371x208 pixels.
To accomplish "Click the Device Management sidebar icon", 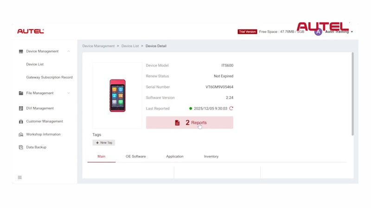I will pos(21,51).
